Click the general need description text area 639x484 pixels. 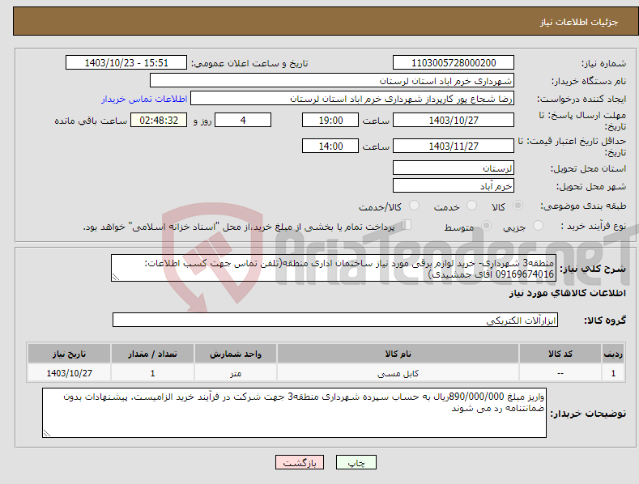(x=334, y=268)
